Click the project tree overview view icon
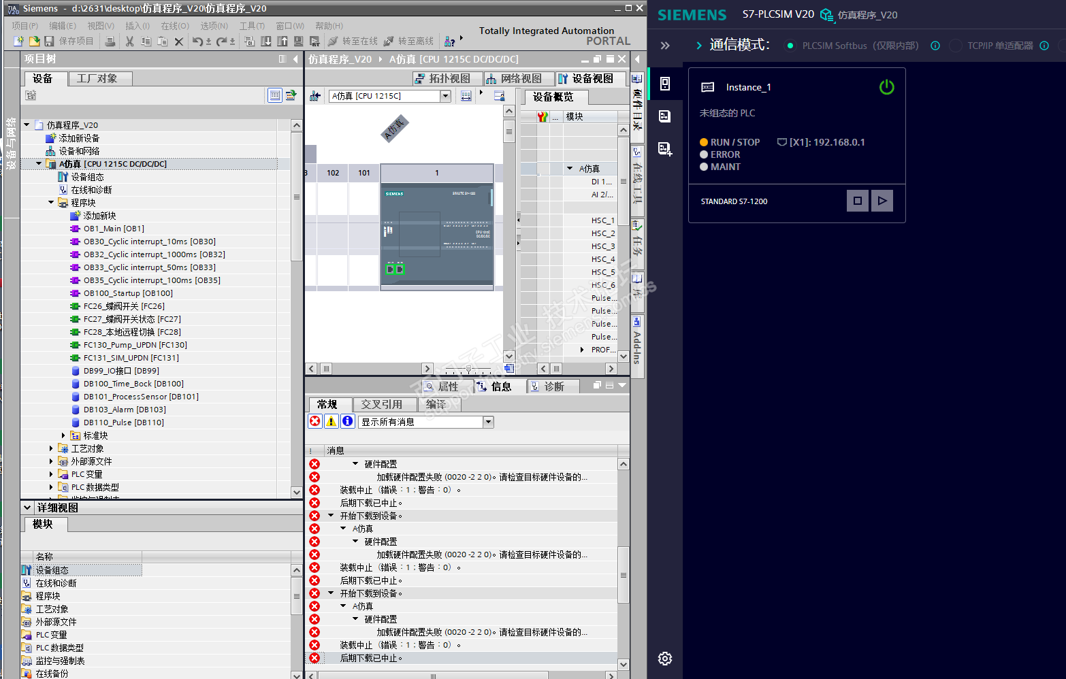Viewport: 1066px width, 679px height. [275, 95]
